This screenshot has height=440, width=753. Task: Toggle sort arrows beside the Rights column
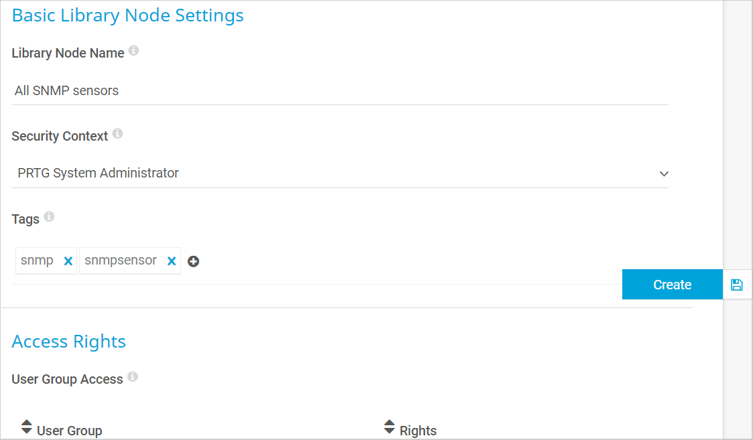tap(389, 427)
